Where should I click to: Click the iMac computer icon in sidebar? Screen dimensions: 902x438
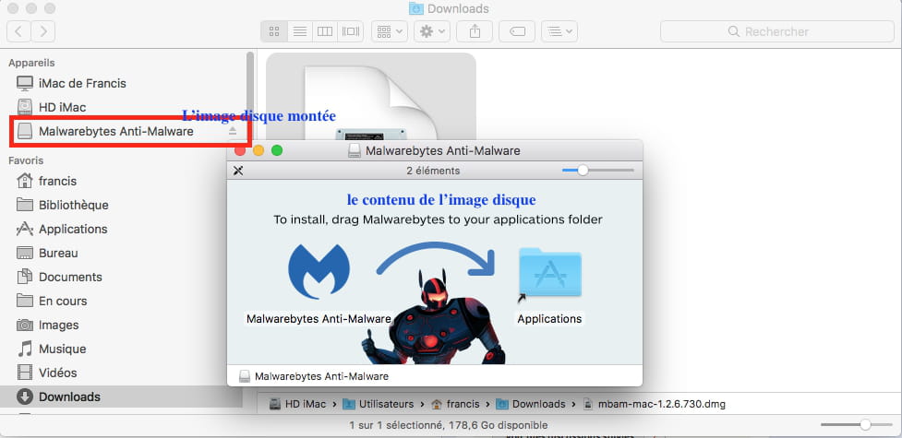point(25,83)
